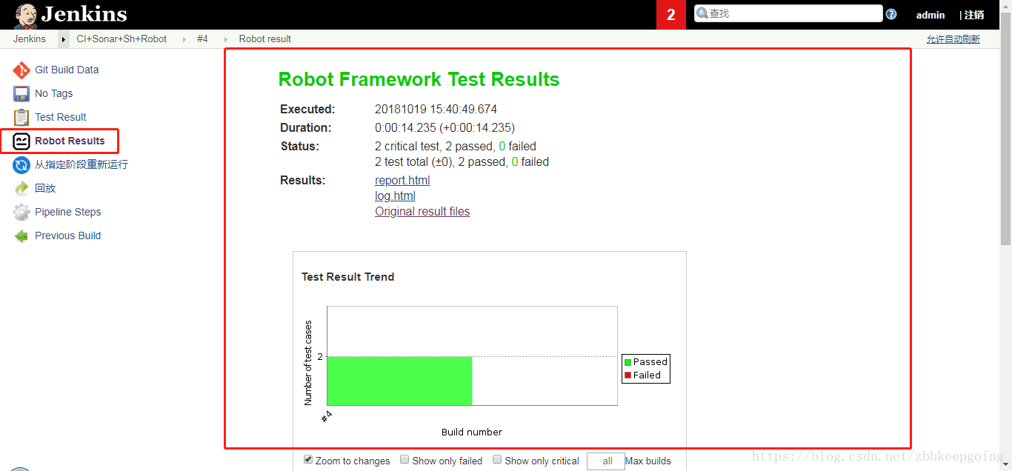This screenshot has height=471, width=1012.
Task: Click the 注销 logout link
Action: [974, 15]
